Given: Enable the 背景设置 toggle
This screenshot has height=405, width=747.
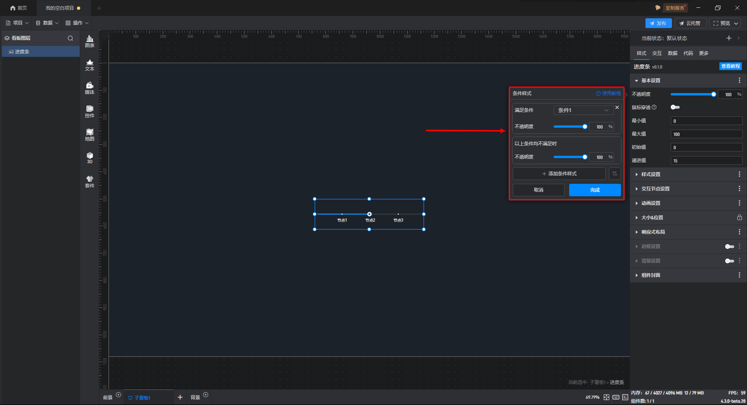Looking at the screenshot, I should [x=729, y=261].
